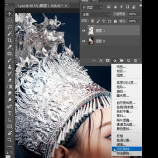Expand toolbar with double-arrow at top
The width and height of the screenshot is (158, 158).
(7, 5)
